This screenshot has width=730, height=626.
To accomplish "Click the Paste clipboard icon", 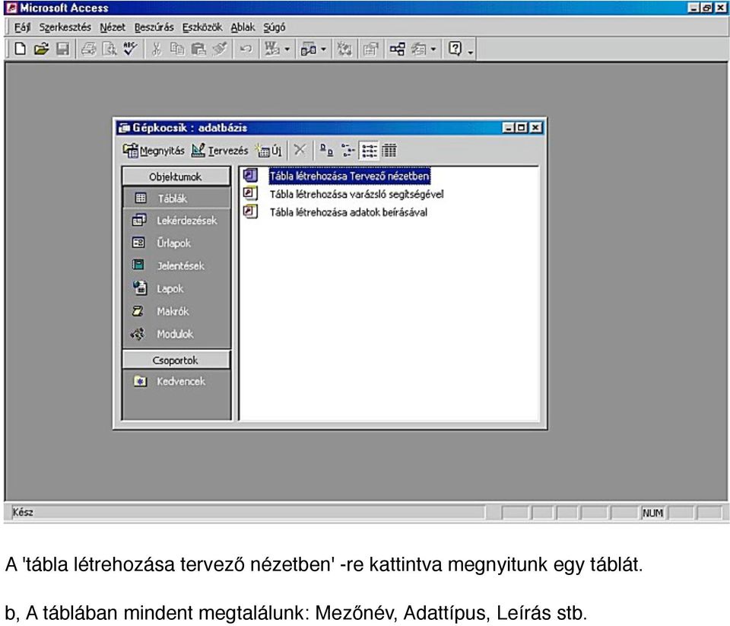I will [x=198, y=49].
